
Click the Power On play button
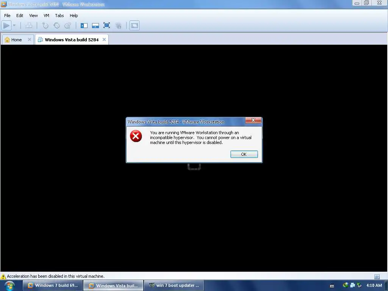pos(6,25)
